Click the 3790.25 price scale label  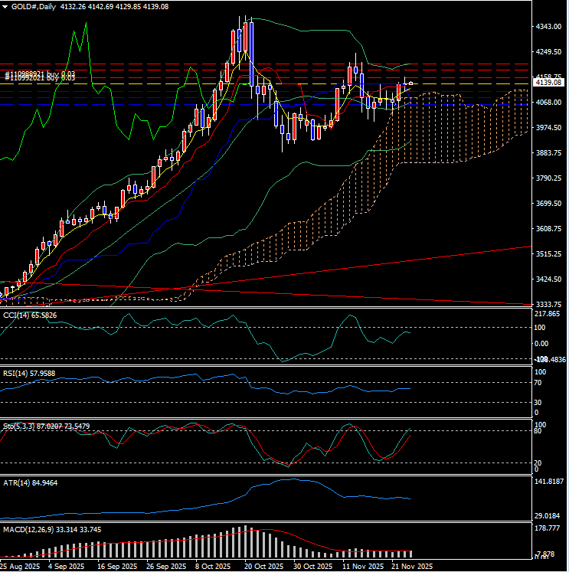548,178
